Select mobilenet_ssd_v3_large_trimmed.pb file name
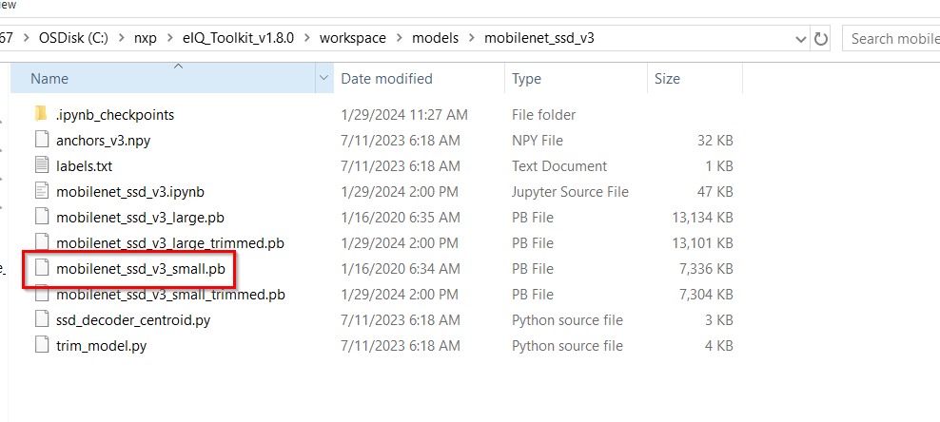The image size is (940, 422). click(x=170, y=242)
